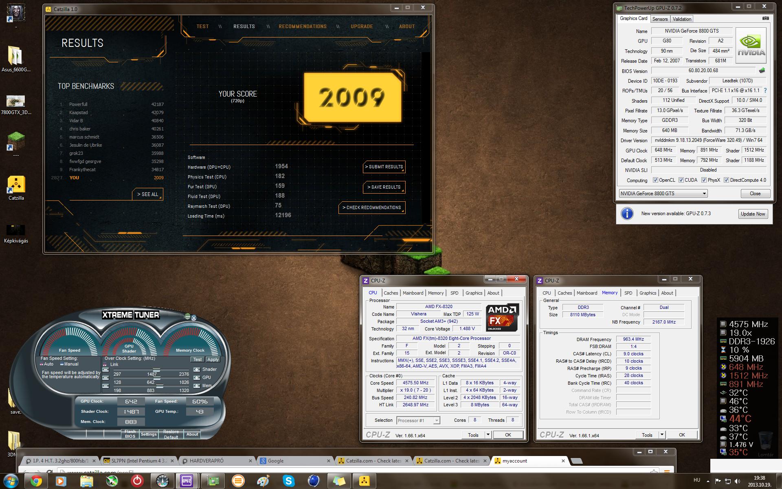Toggle the OpenCL checkbox in GPU-Z

point(655,180)
